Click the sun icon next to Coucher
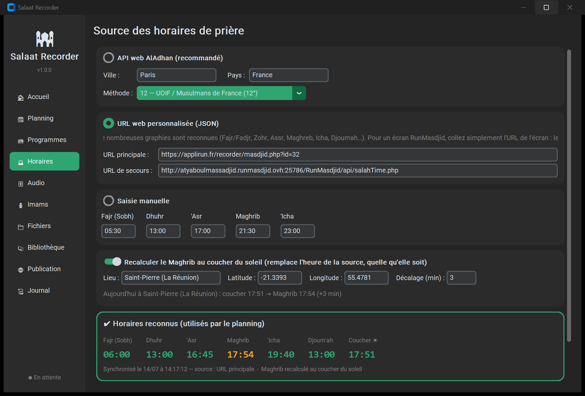This screenshot has height=396, width=585. pyautogui.click(x=375, y=340)
